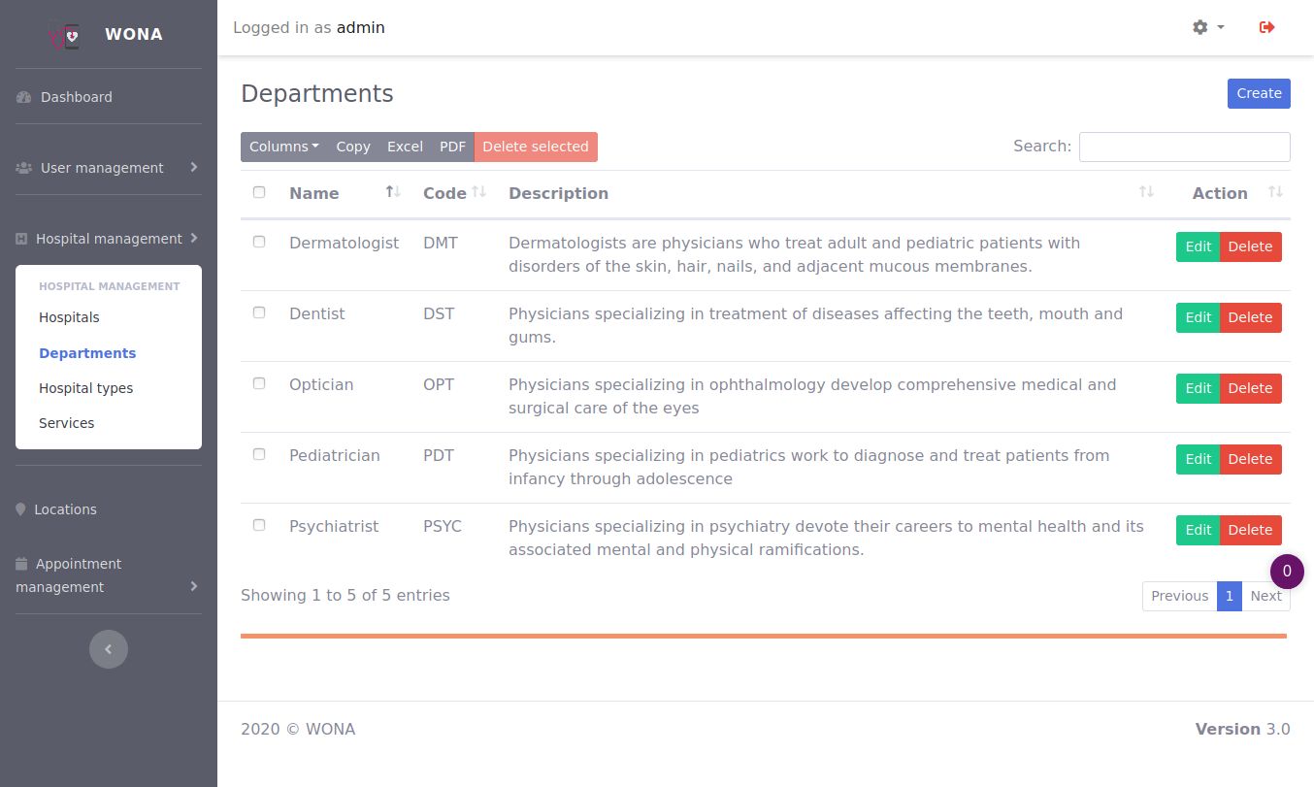1314x787 pixels.
Task: Sort by Code column arrows
Action: [478, 192]
